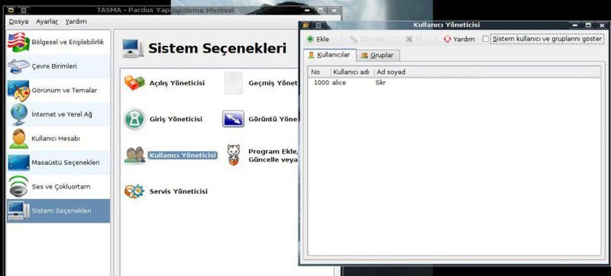Viewport: 611px width, 276px height.
Task: Click the Ekle button to add user
Action: [x=318, y=39]
